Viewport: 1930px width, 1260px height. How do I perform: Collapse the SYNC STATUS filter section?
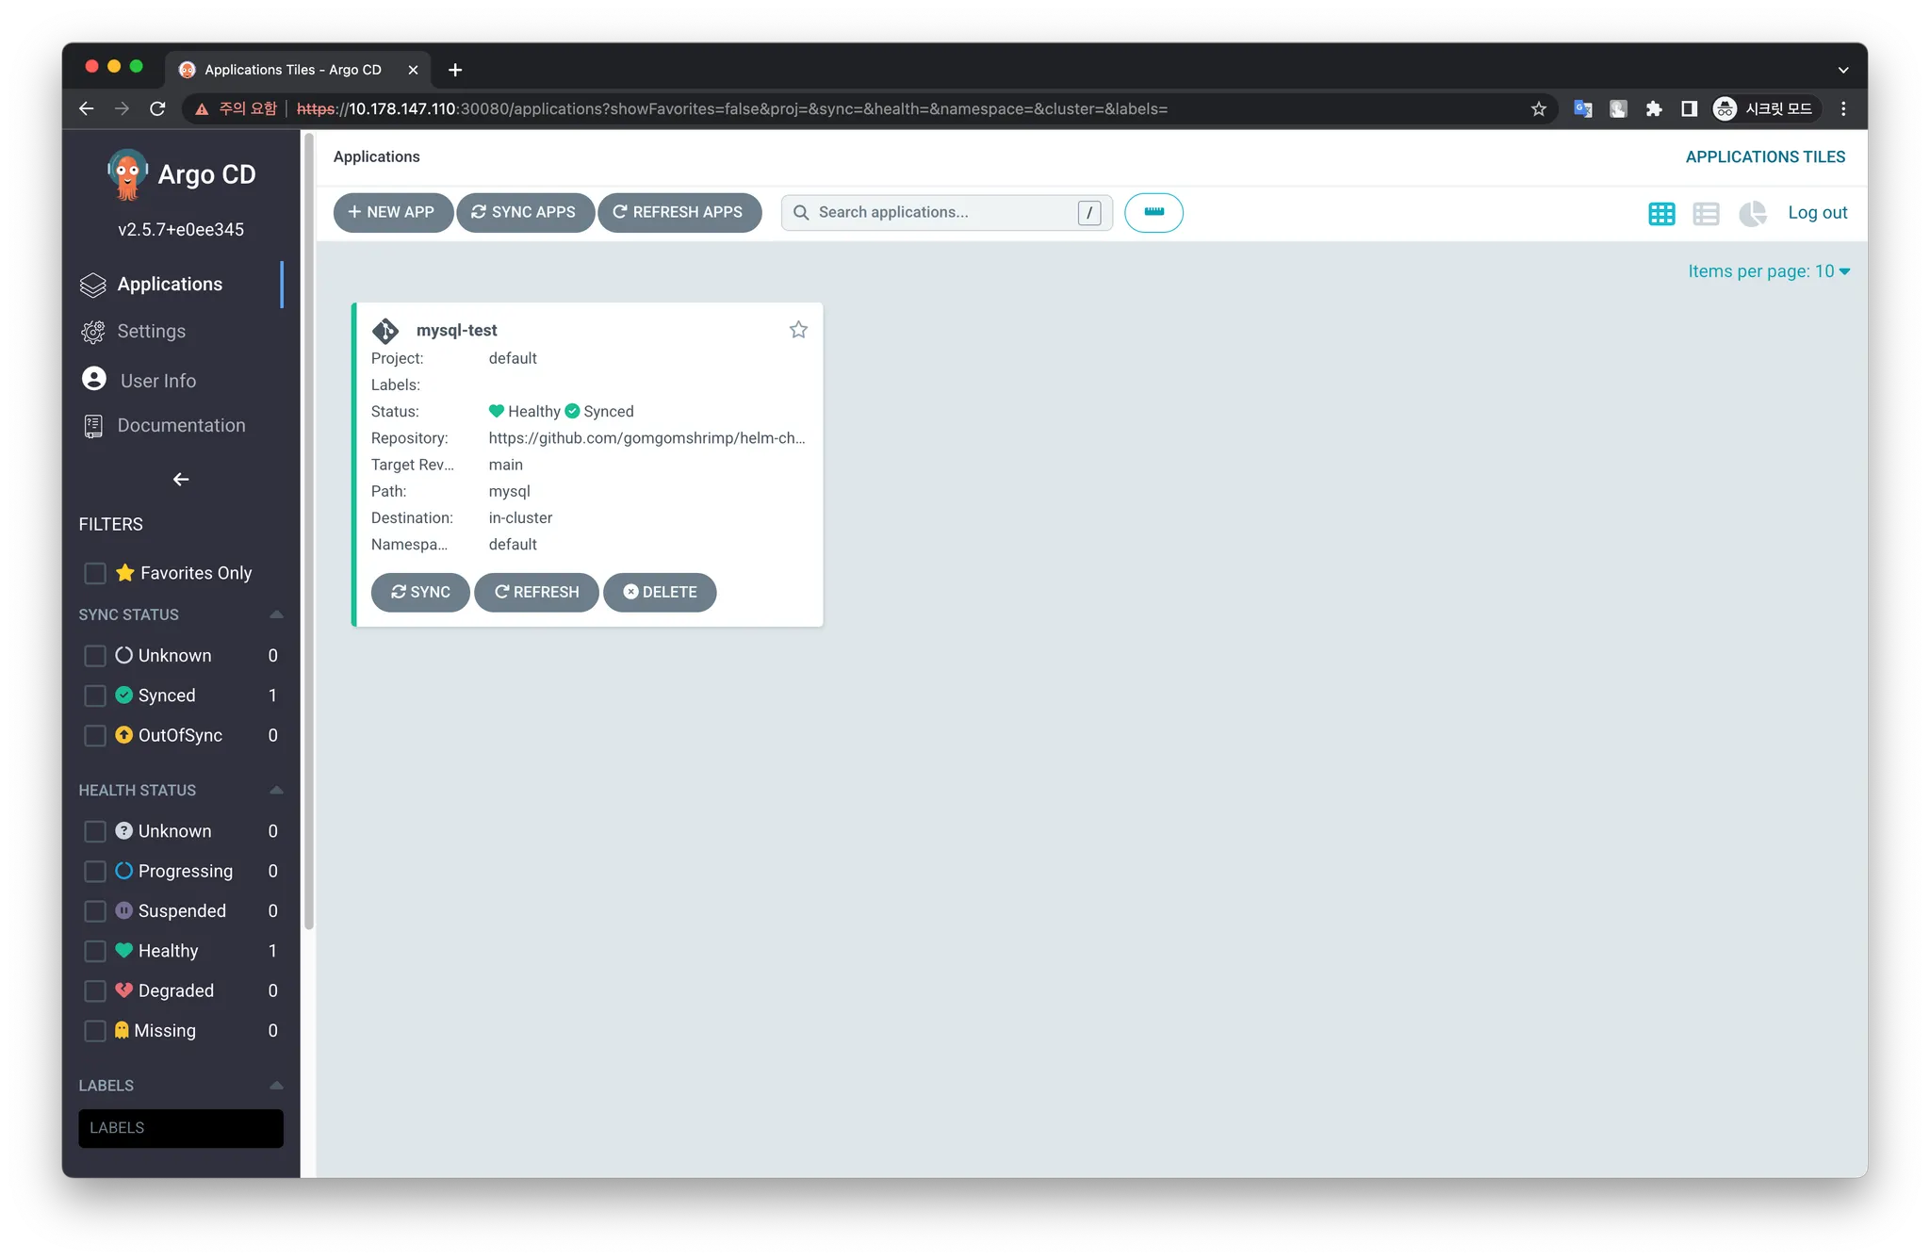pyautogui.click(x=276, y=614)
